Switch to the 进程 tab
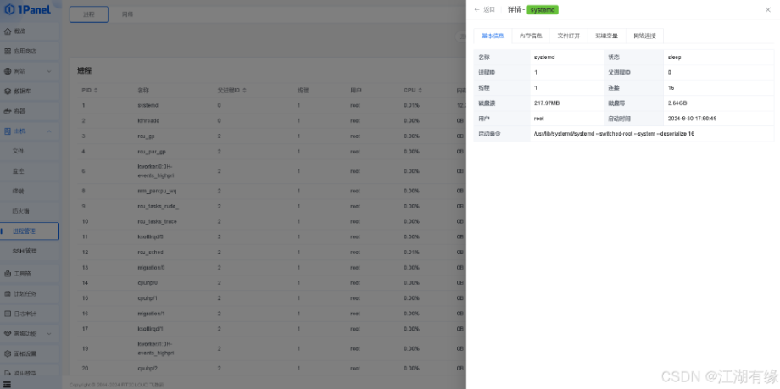 (89, 14)
